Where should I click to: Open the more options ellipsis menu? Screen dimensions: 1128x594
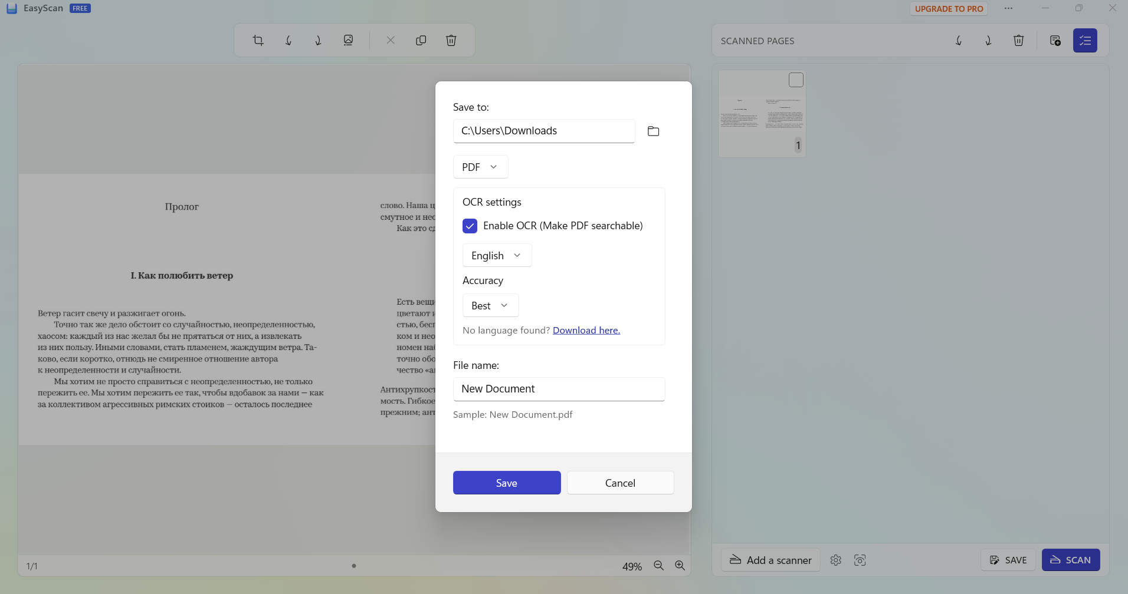coord(1008,8)
